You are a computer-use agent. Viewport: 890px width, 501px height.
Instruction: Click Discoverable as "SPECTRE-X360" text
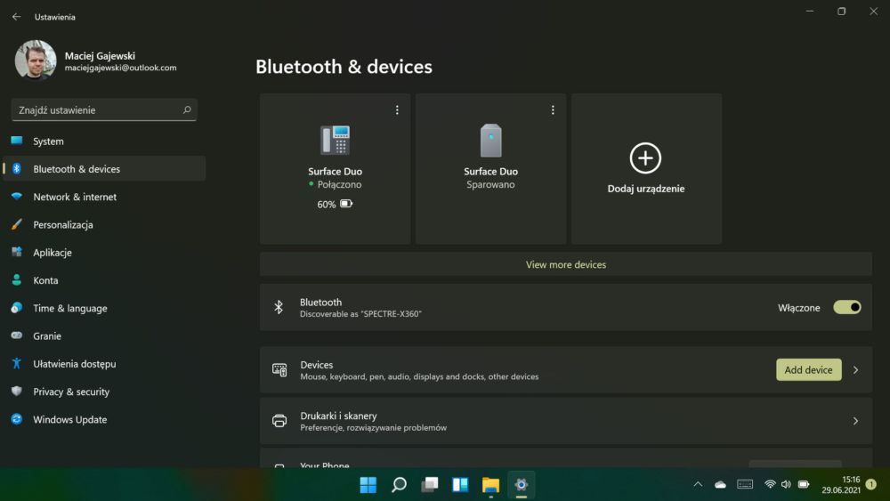point(360,314)
